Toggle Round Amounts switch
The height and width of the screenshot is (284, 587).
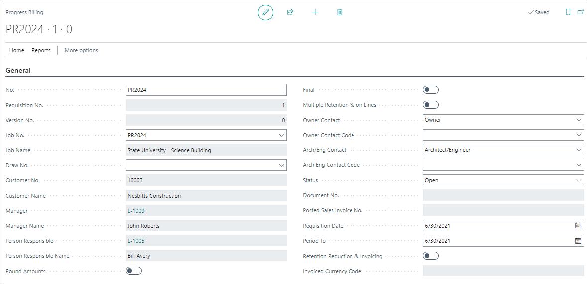tap(134, 271)
